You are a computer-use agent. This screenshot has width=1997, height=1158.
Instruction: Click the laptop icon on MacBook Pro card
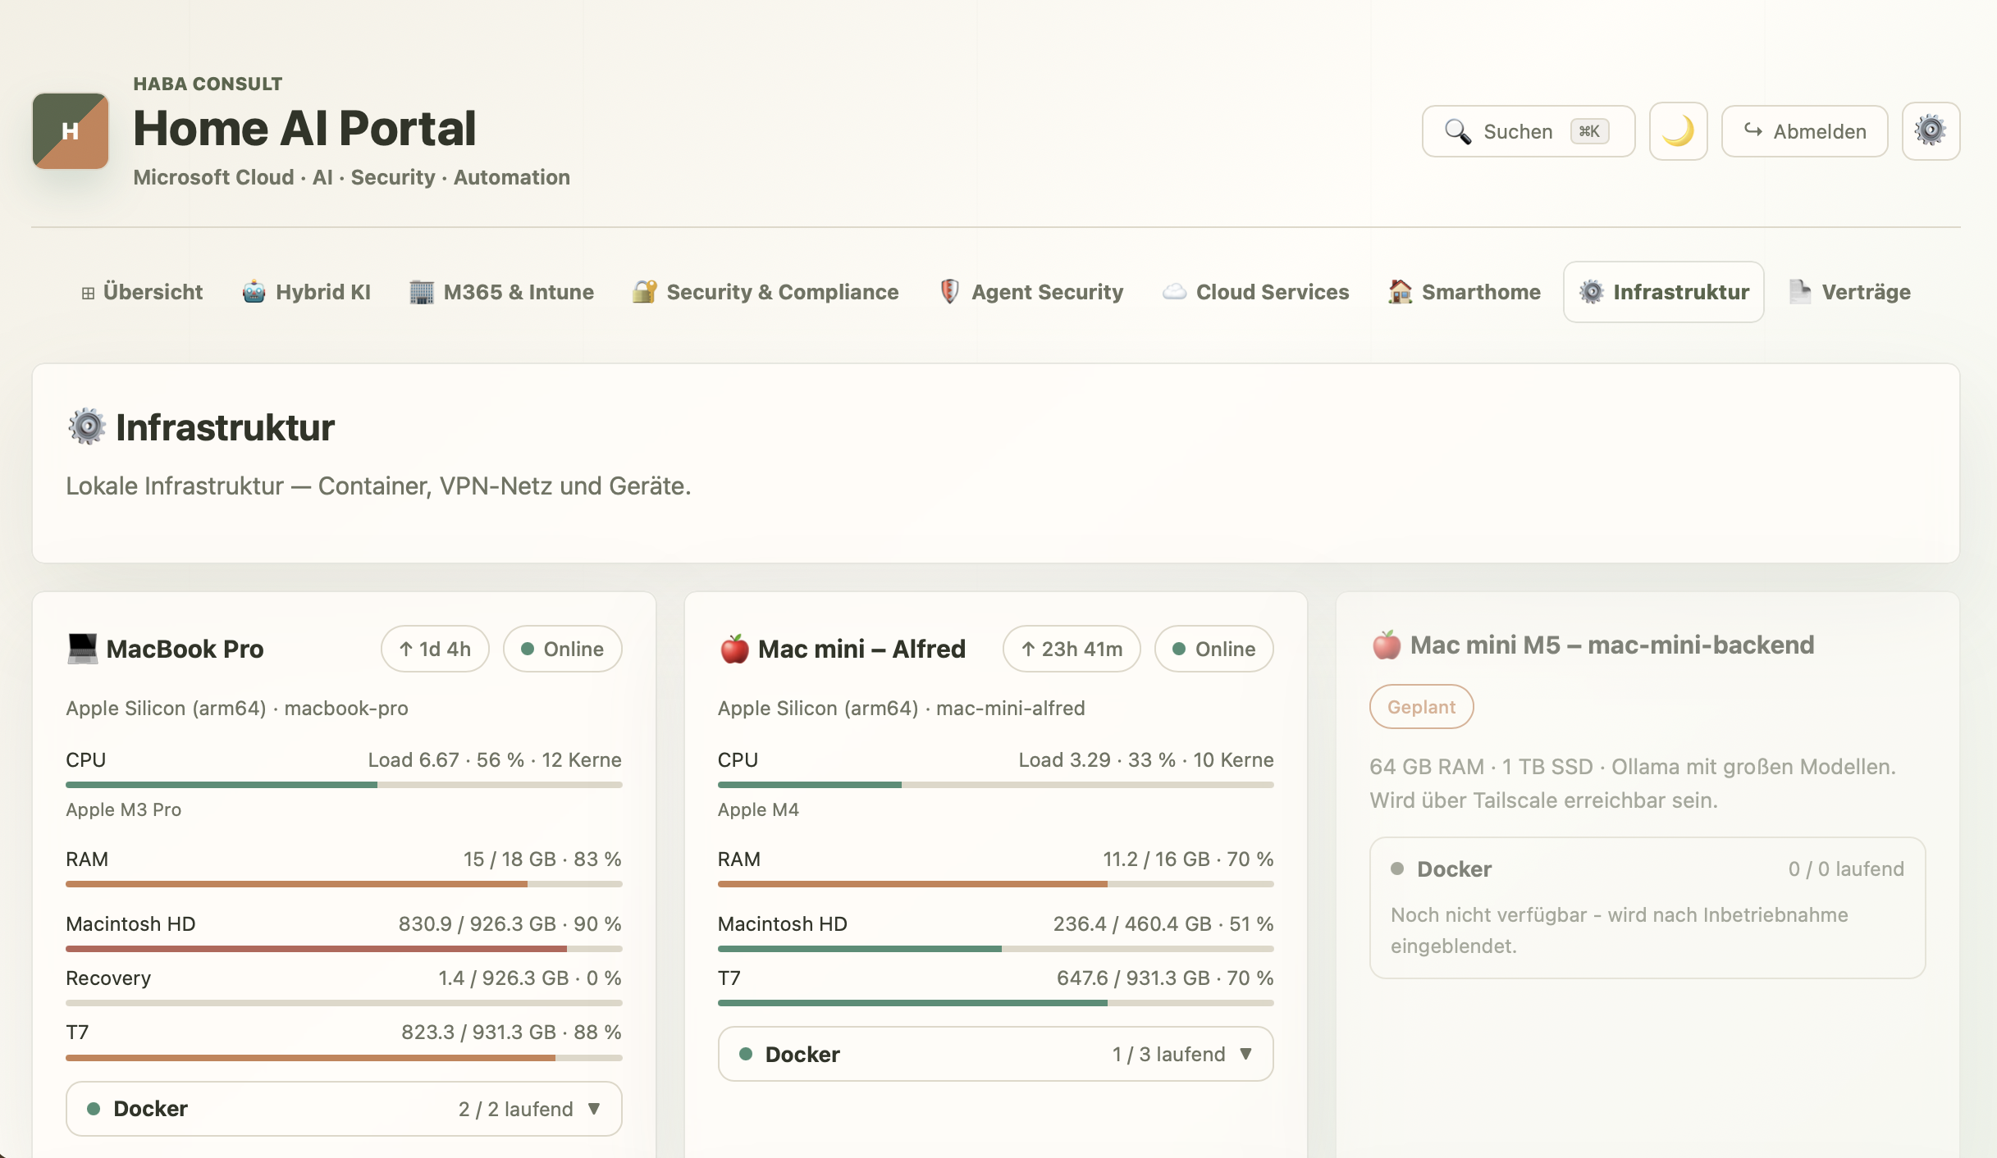82,649
